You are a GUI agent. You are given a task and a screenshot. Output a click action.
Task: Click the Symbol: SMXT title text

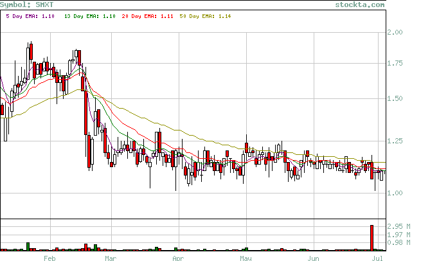pos(27,4)
